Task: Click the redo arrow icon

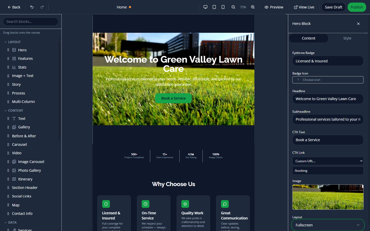Action: click(x=42, y=7)
